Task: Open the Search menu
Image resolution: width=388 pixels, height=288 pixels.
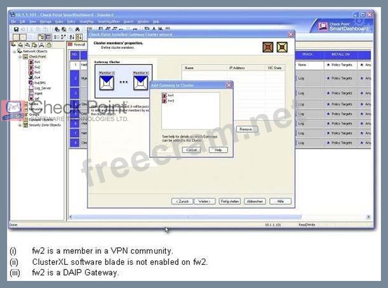Action: [x=129, y=22]
